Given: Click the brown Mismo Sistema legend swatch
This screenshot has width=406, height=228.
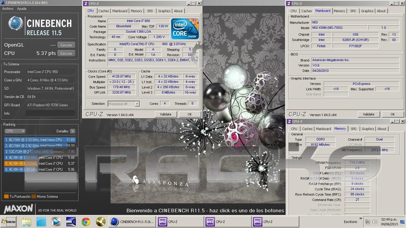Looking at the screenshot, I should point(34,197).
